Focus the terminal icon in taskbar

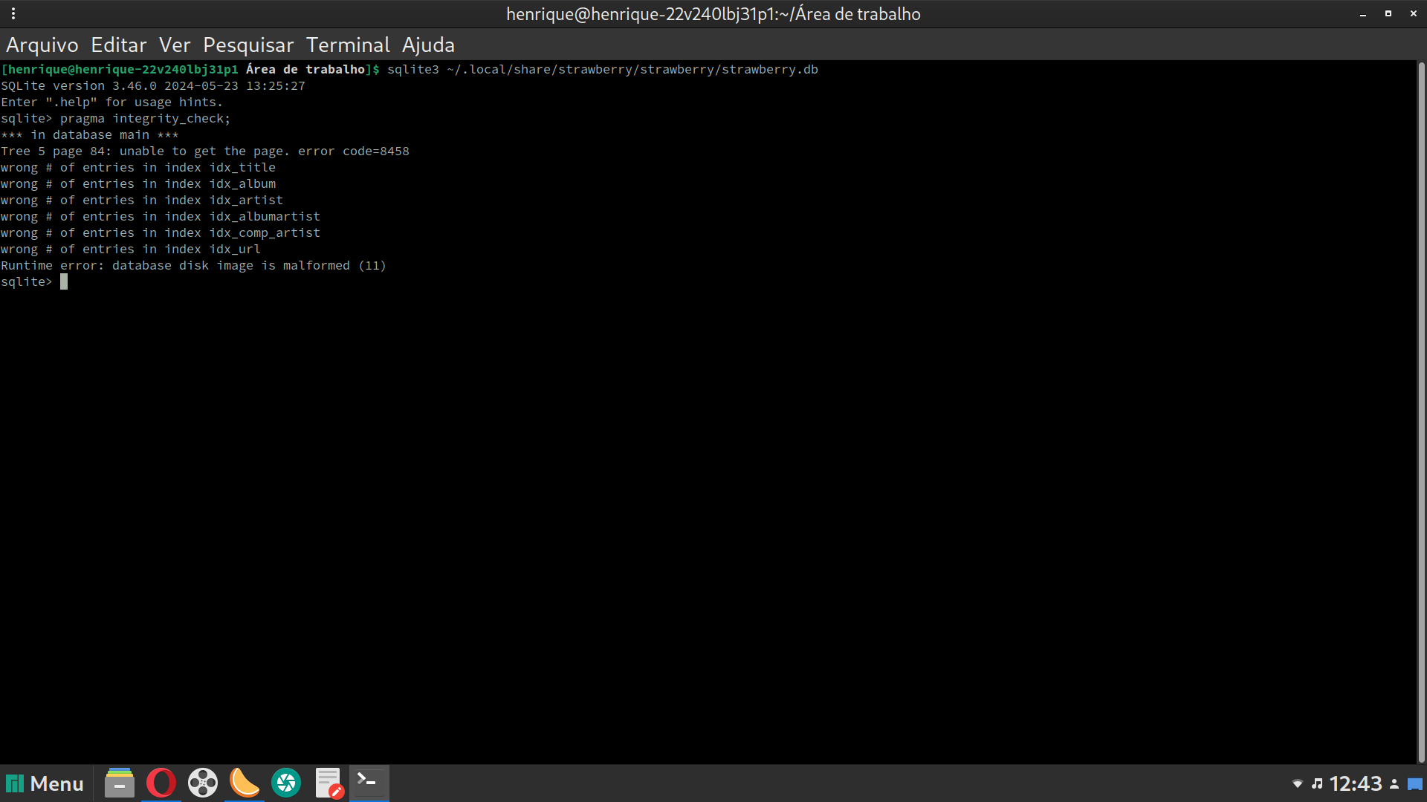coord(369,783)
